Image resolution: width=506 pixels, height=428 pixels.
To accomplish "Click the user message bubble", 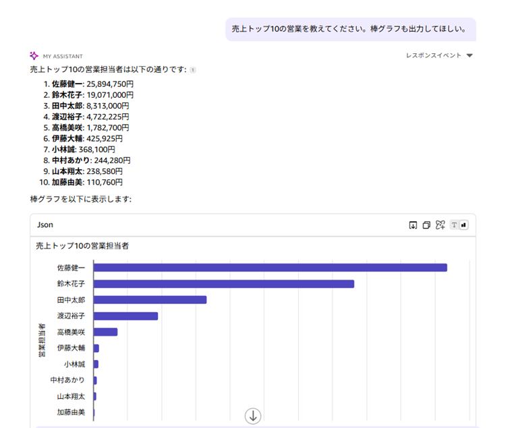I will pos(350,29).
